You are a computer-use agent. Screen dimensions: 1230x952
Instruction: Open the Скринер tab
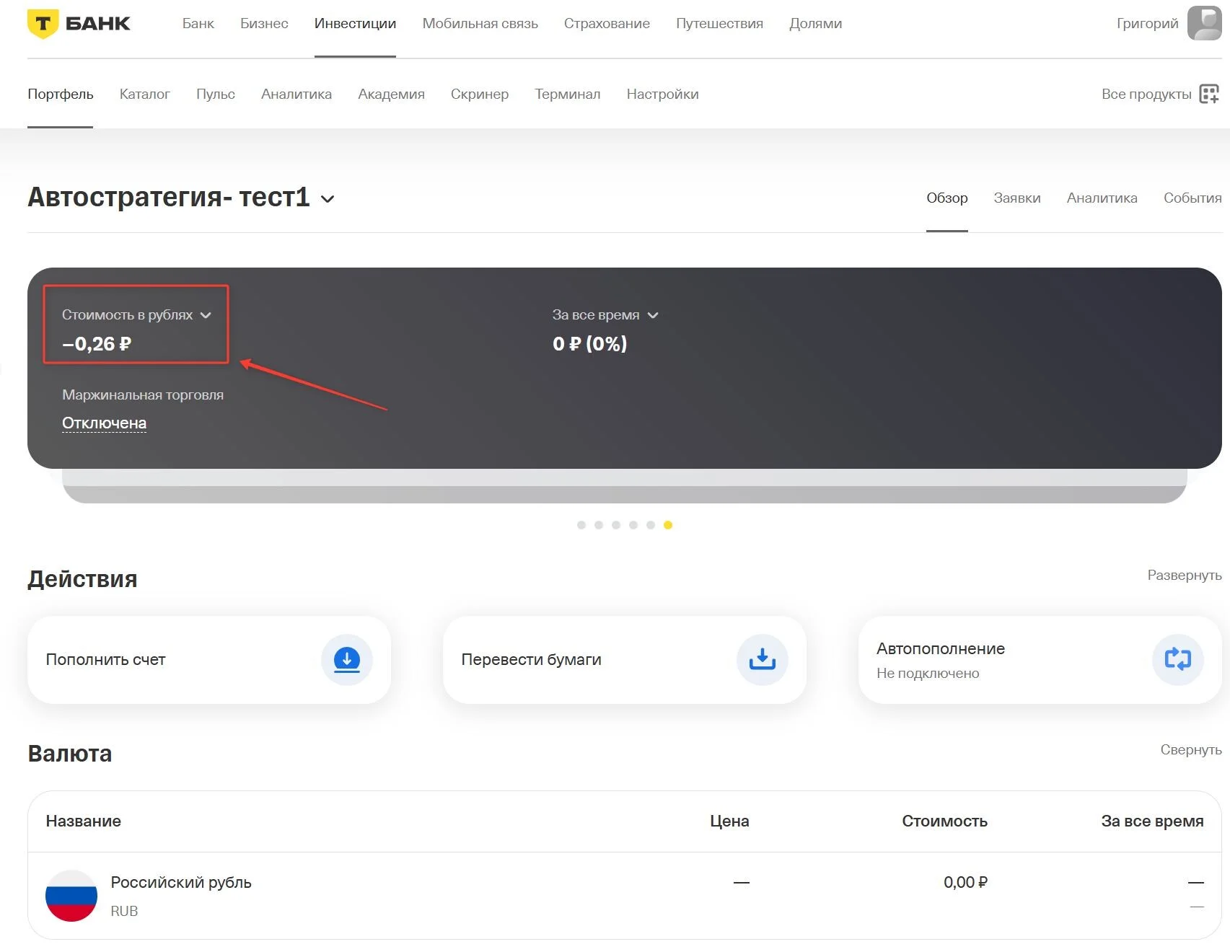point(480,94)
